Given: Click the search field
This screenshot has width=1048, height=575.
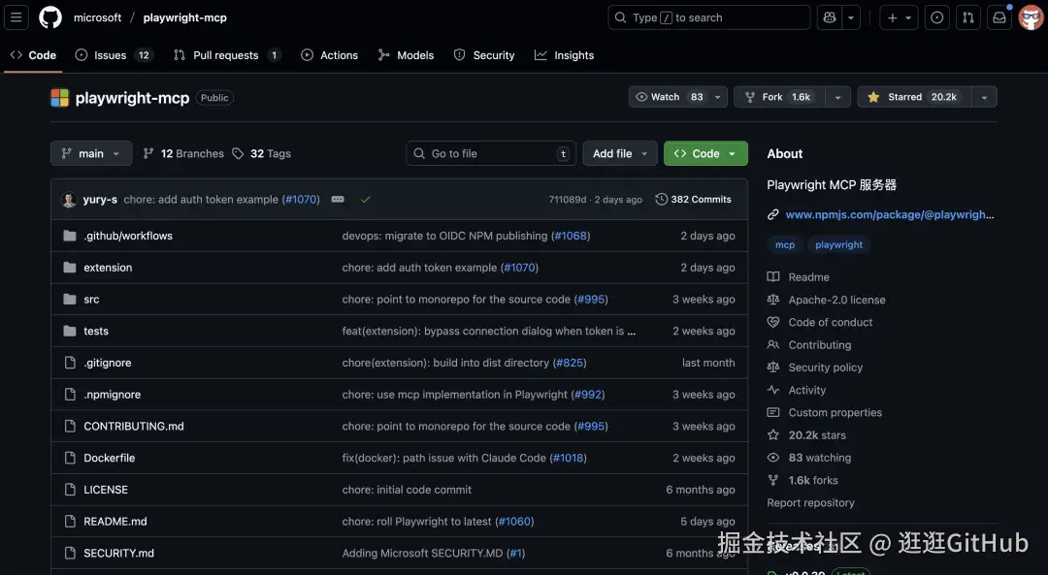Looking at the screenshot, I should click(708, 18).
